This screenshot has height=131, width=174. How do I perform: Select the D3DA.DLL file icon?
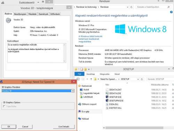(107, 104)
